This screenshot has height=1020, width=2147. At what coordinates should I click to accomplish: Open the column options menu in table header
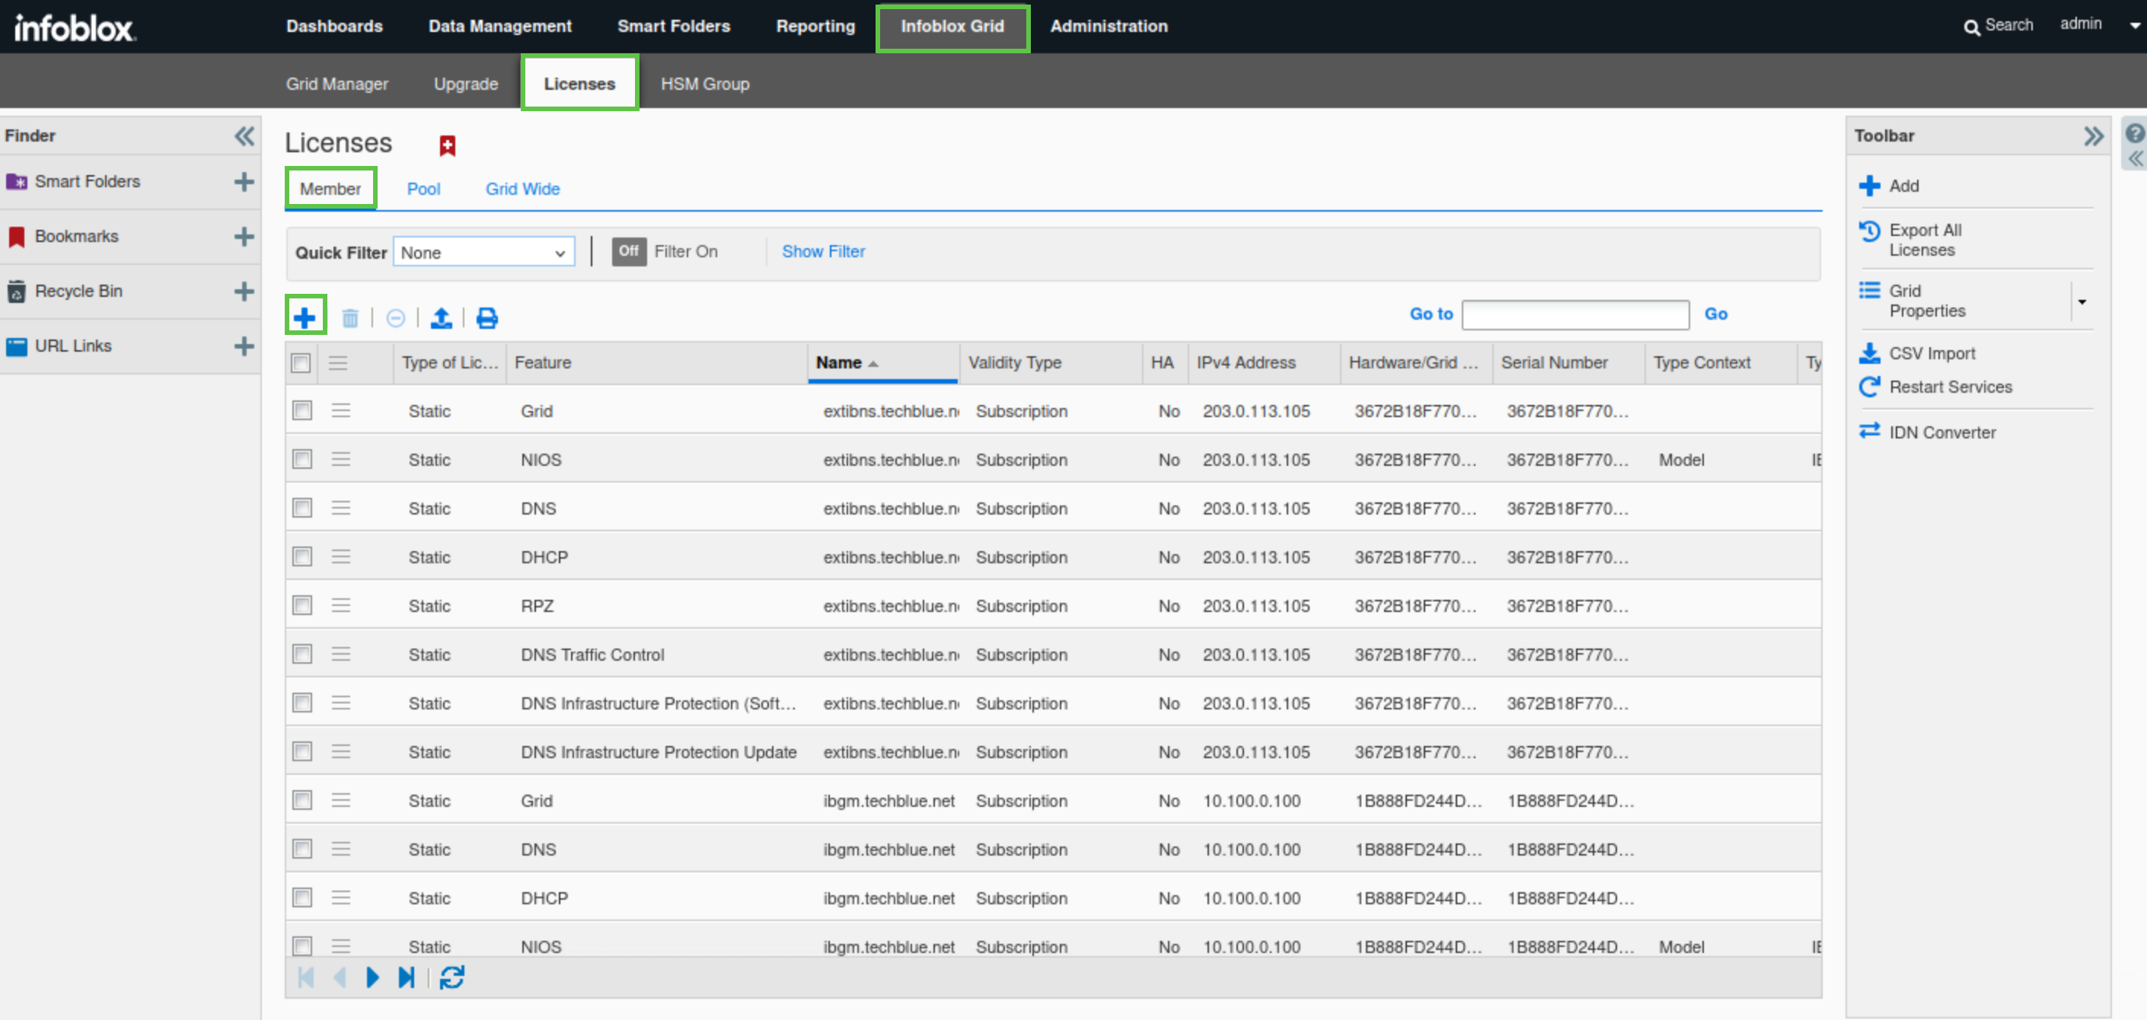(x=337, y=362)
